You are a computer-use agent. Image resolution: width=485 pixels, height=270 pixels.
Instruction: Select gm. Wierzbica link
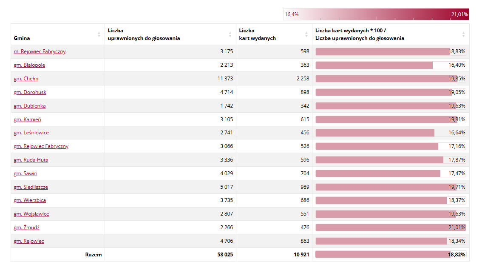(30, 200)
